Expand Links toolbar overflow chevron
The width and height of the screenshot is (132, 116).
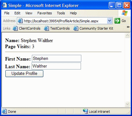128,27
